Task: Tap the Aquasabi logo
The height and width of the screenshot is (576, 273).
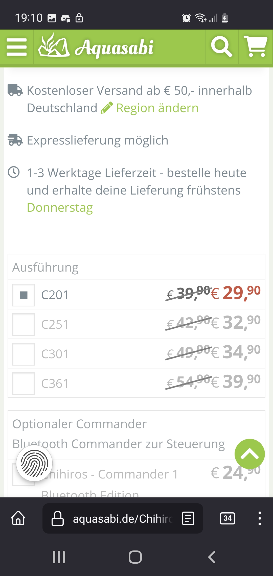Action: (96, 47)
